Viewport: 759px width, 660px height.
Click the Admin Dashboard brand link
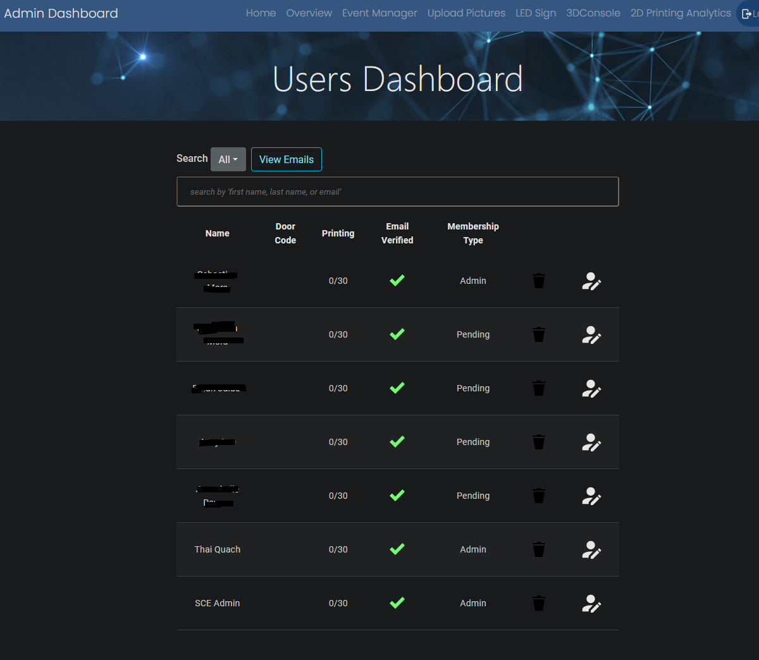pos(61,13)
